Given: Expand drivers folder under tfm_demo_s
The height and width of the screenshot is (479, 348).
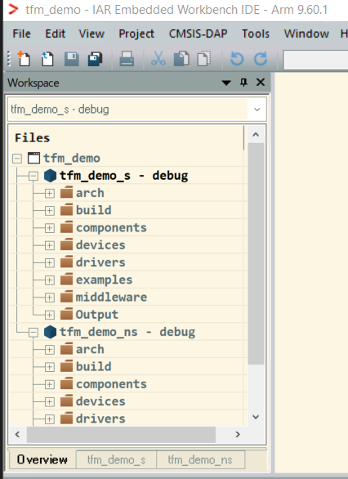Looking at the screenshot, I should 50,262.
